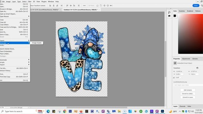Expand the Export submenu

pos(15,41)
